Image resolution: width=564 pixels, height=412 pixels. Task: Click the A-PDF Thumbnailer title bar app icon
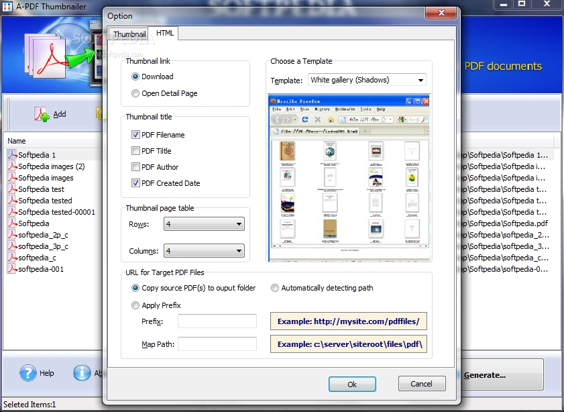(7, 7)
